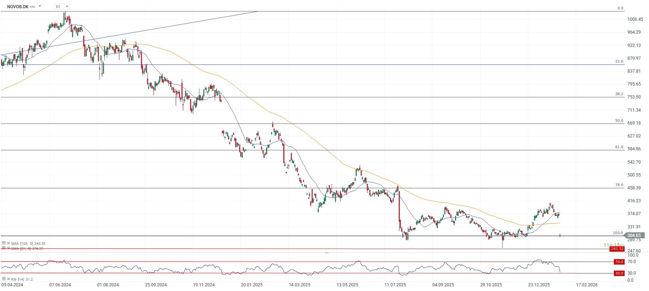Select the RSI 30.0 oversold level tag
649x291 pixels.
pos(619,273)
